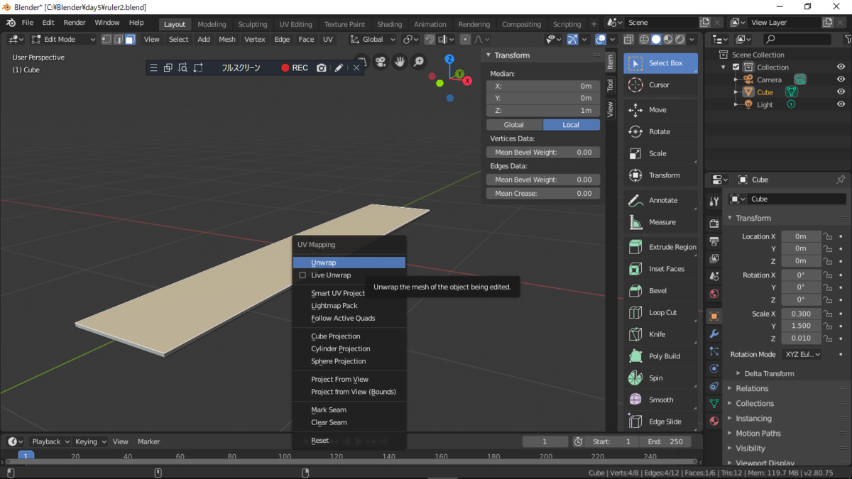Expand the Relations panel
This screenshot has width=852, height=479.
click(752, 388)
